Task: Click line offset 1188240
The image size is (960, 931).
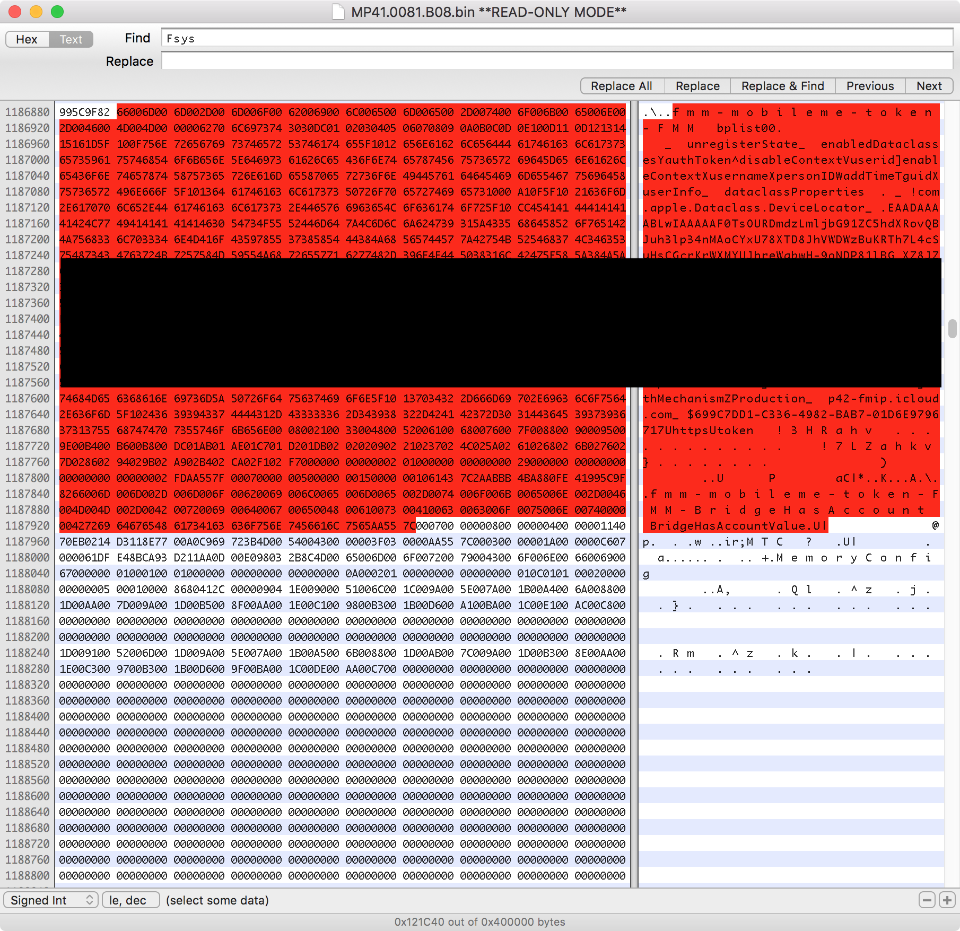Action: point(28,653)
